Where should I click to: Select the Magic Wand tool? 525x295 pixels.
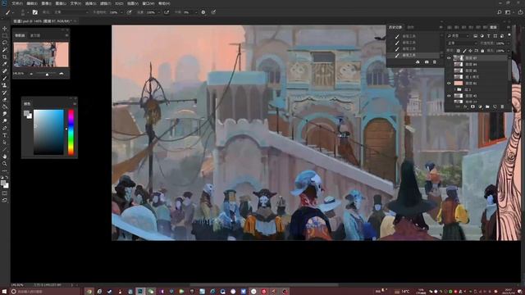(x=5, y=49)
